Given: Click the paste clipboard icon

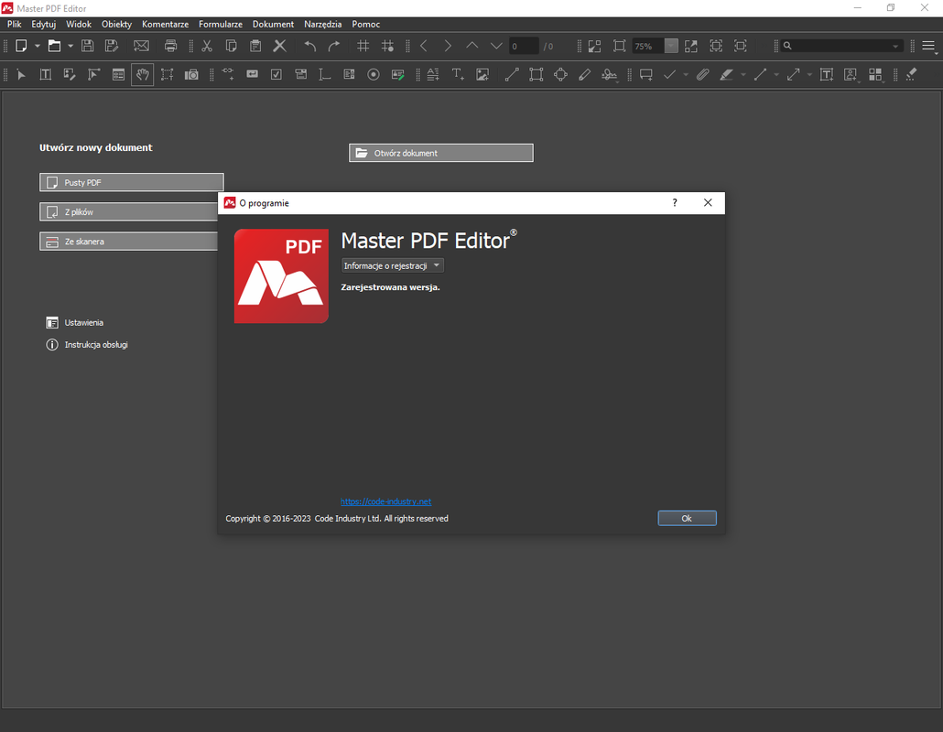Looking at the screenshot, I should 255,47.
